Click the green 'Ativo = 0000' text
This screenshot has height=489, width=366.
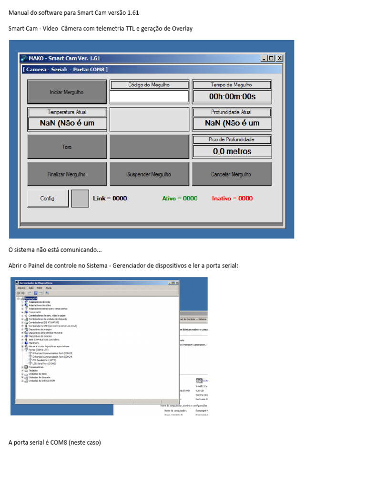click(x=180, y=198)
